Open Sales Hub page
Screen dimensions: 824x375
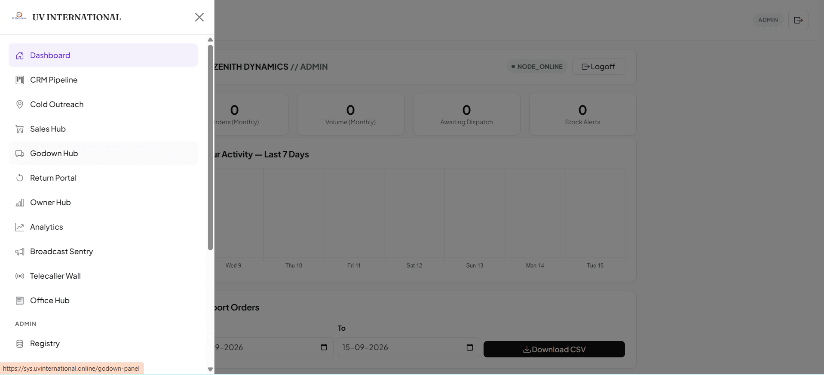[103, 129]
